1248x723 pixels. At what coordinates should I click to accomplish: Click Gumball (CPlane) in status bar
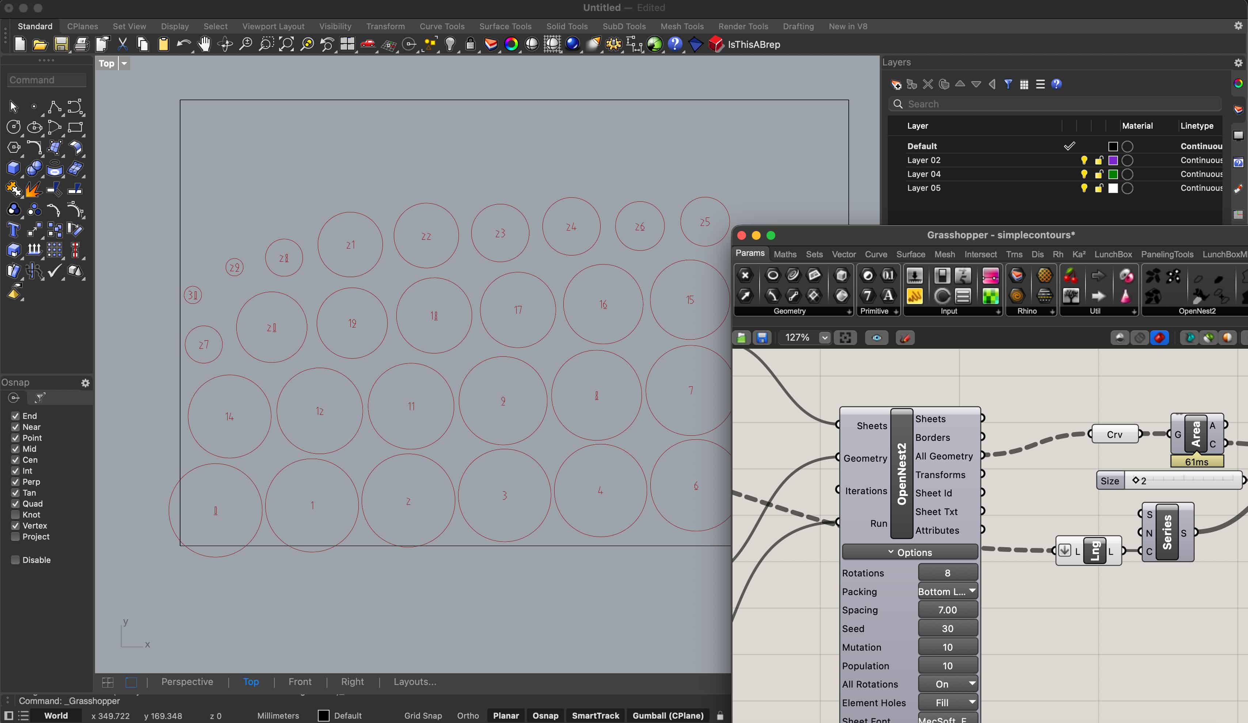click(x=667, y=716)
